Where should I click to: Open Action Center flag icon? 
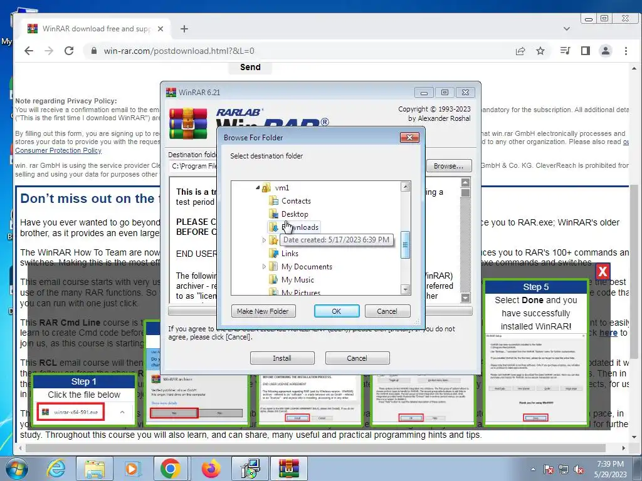pos(549,470)
